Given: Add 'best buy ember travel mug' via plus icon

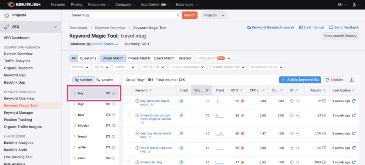Looking at the screenshot, I should tap(137, 134).
